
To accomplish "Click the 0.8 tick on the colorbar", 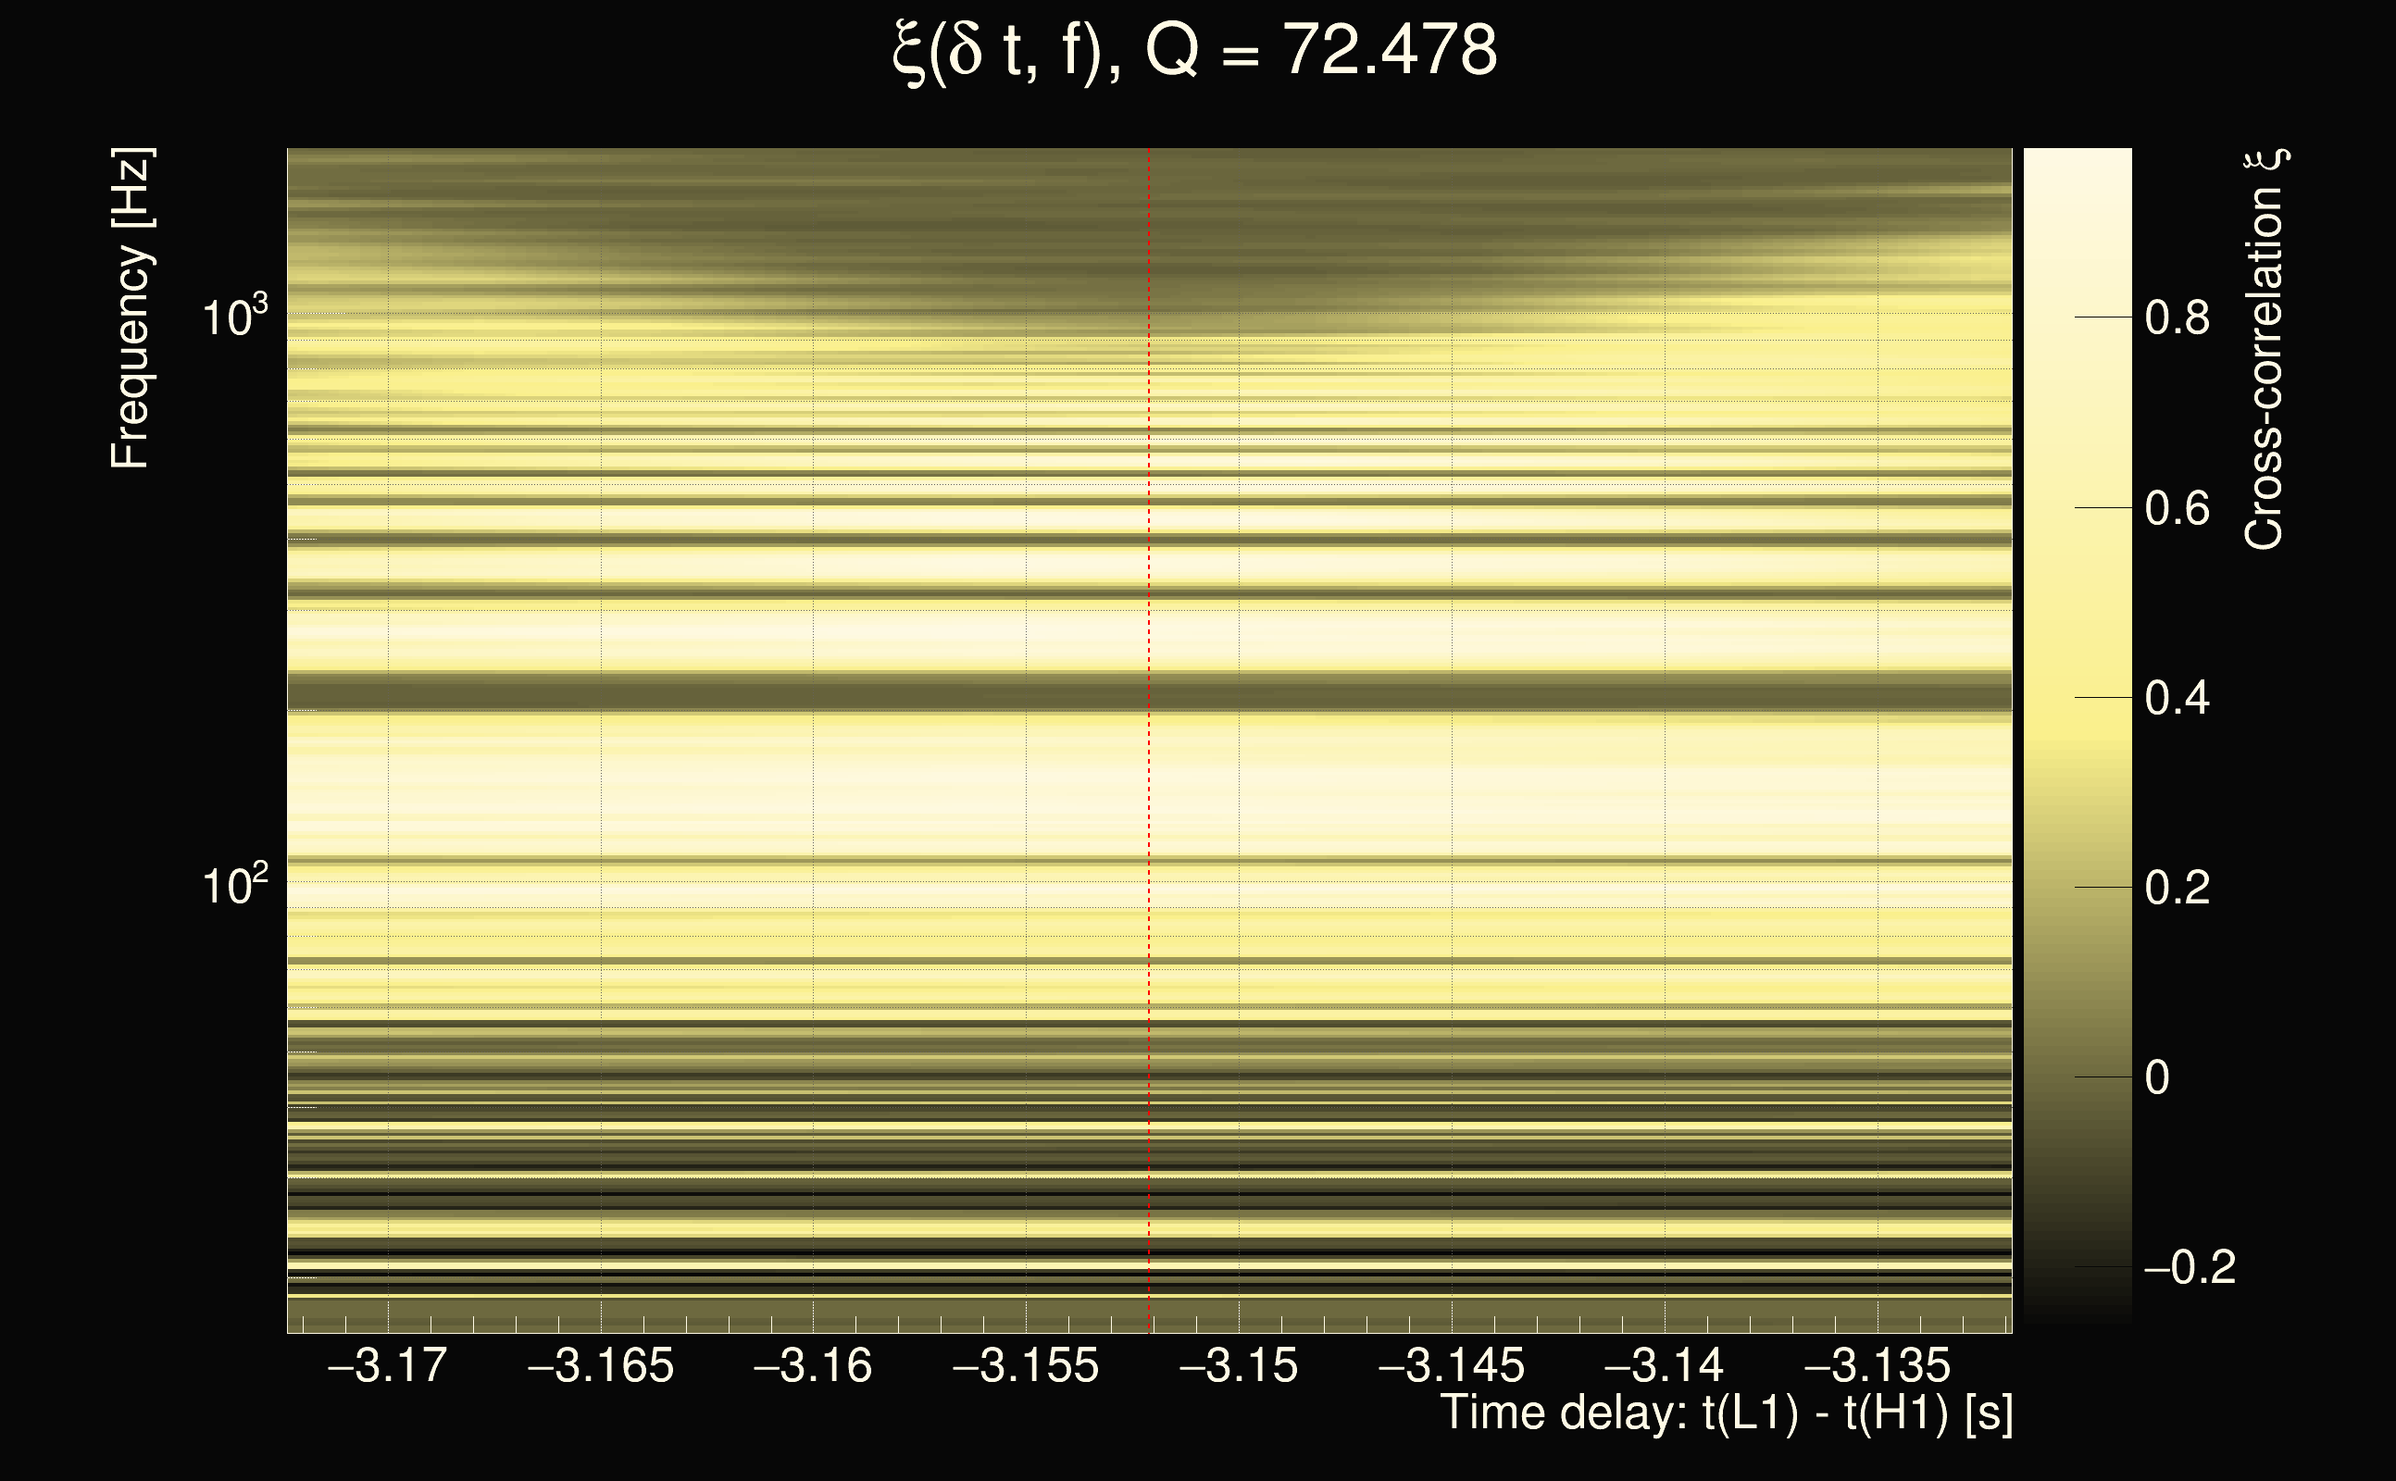I will tap(2177, 318).
